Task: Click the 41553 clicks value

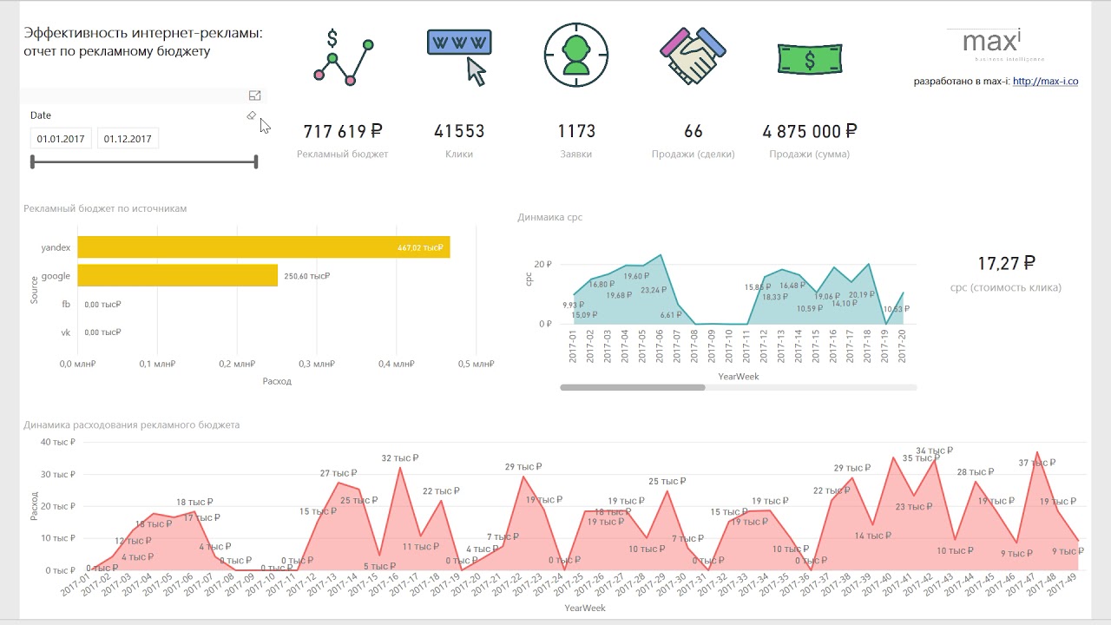Action: [x=459, y=132]
